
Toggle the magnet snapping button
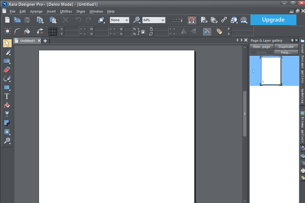(192, 20)
